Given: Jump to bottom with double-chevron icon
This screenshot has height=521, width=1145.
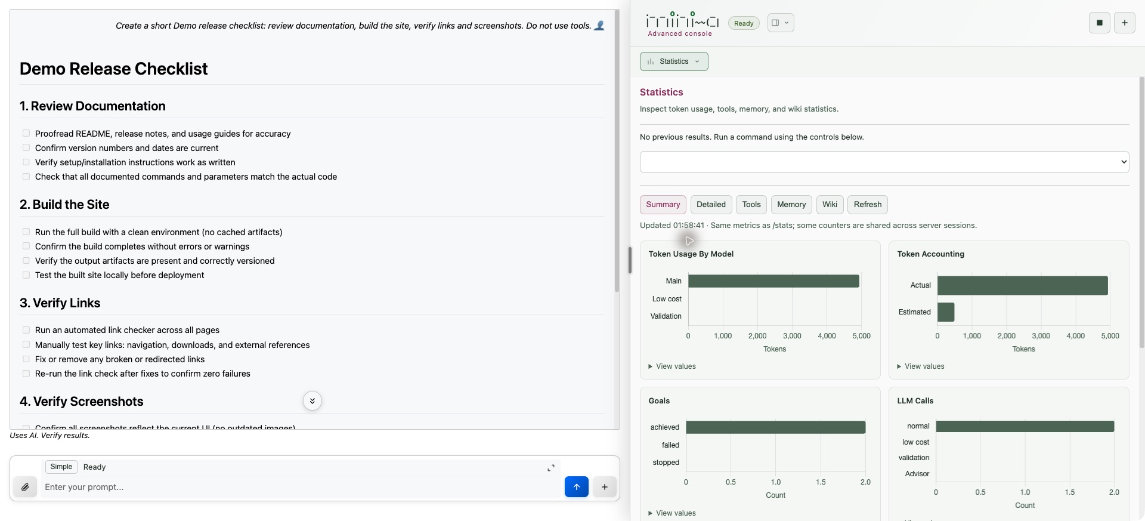Looking at the screenshot, I should [312, 401].
